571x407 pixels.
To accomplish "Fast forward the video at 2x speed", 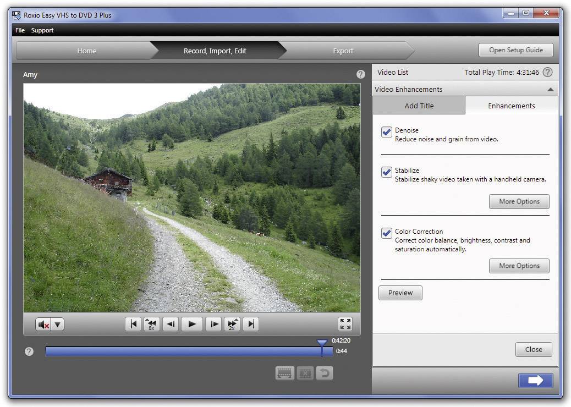I will point(232,324).
